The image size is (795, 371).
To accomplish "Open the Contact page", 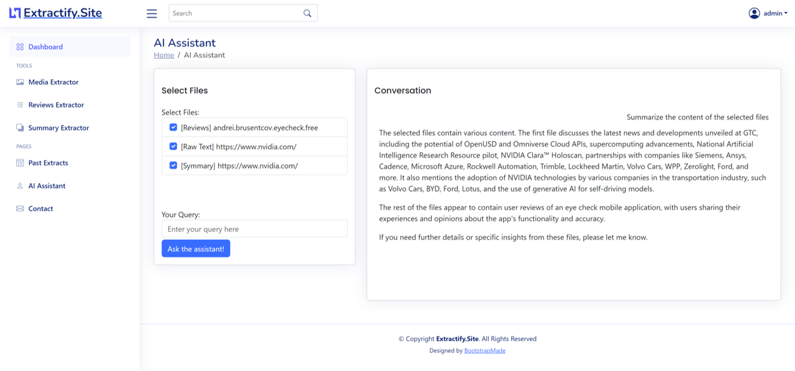I will [x=70, y=208].
